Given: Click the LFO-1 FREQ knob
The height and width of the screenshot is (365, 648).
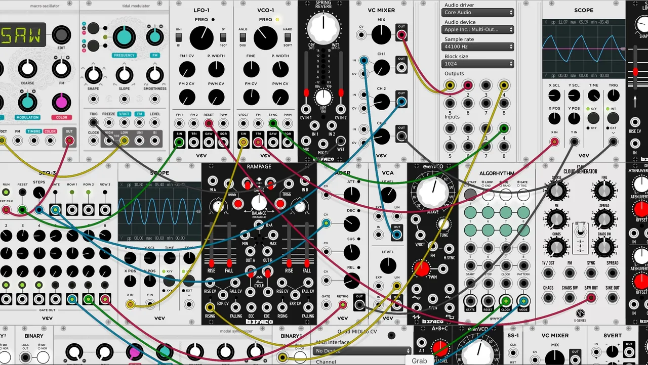Looking at the screenshot, I should (201, 38).
